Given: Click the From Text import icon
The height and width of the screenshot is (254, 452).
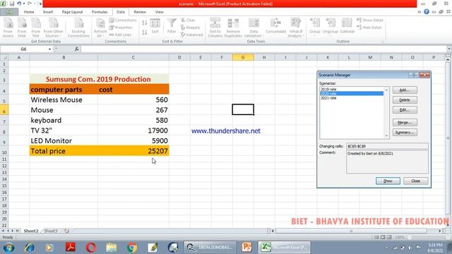Looking at the screenshot, I should click(x=36, y=28).
